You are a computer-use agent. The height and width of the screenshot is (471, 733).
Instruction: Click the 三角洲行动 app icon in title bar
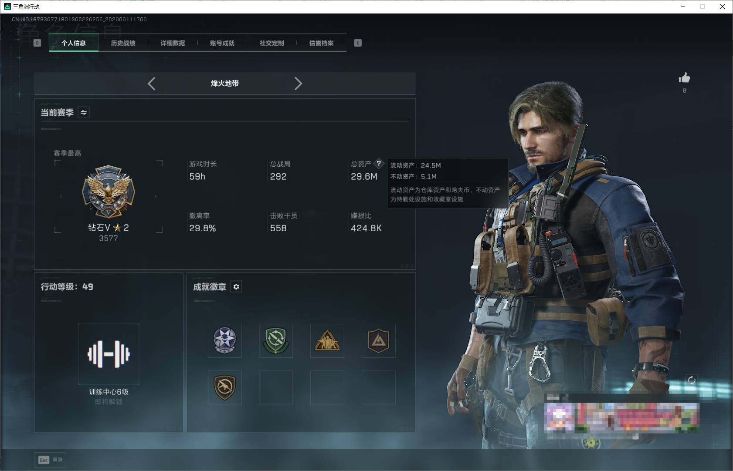click(7, 7)
